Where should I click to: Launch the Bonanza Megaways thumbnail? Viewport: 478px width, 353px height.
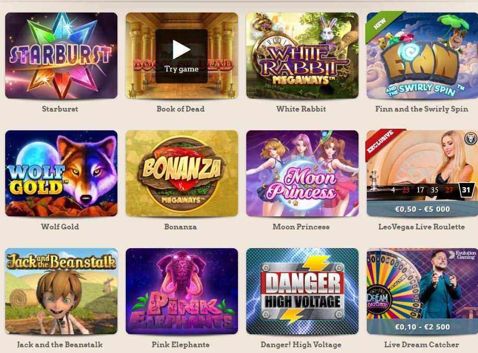(182, 173)
